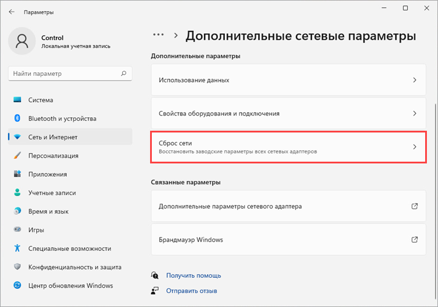Open Время и язык settings
Viewport: 438px width, 307px height.
point(70,211)
